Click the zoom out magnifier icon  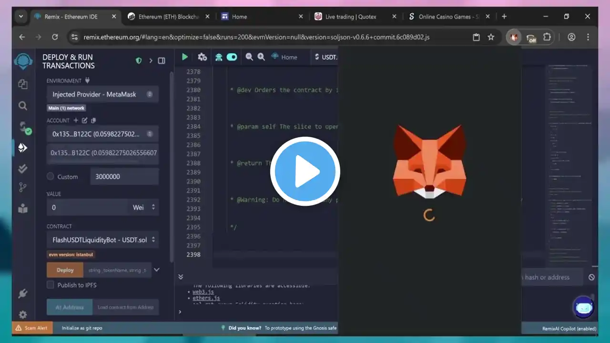click(249, 57)
